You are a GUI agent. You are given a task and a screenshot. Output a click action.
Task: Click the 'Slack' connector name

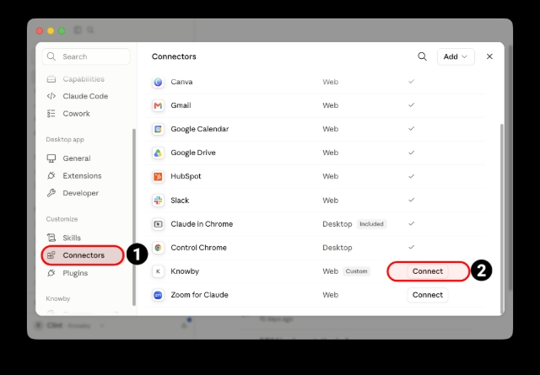coord(180,201)
